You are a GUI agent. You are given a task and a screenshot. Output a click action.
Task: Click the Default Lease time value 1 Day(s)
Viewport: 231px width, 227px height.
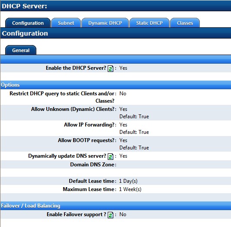pos(128,181)
